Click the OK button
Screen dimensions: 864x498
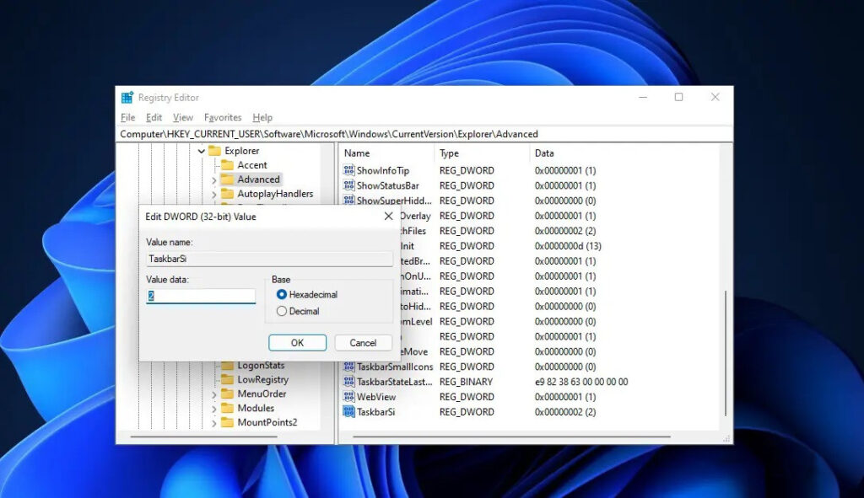point(296,343)
